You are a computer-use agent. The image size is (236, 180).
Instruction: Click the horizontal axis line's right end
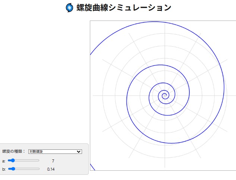234,95
